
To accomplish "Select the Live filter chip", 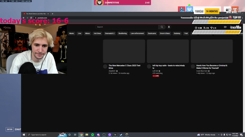I will pos(80,33).
